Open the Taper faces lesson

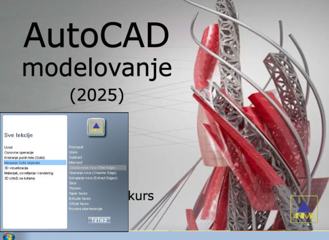[x=78, y=193]
